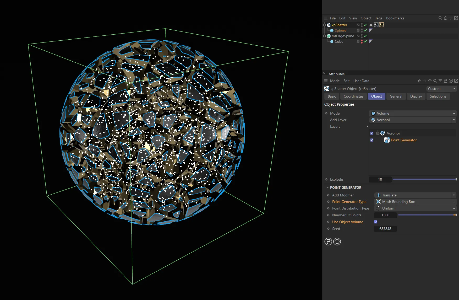Image resolution: width=459 pixels, height=300 pixels.
Task: Select the Sphere object icon
Action: pyautogui.click(x=332, y=30)
